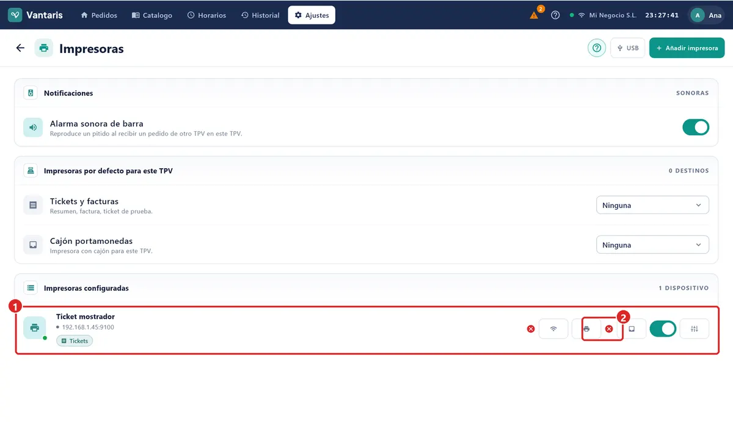The width and height of the screenshot is (733, 422).
Task: Go to the Pedidos tab
Action: [99, 15]
